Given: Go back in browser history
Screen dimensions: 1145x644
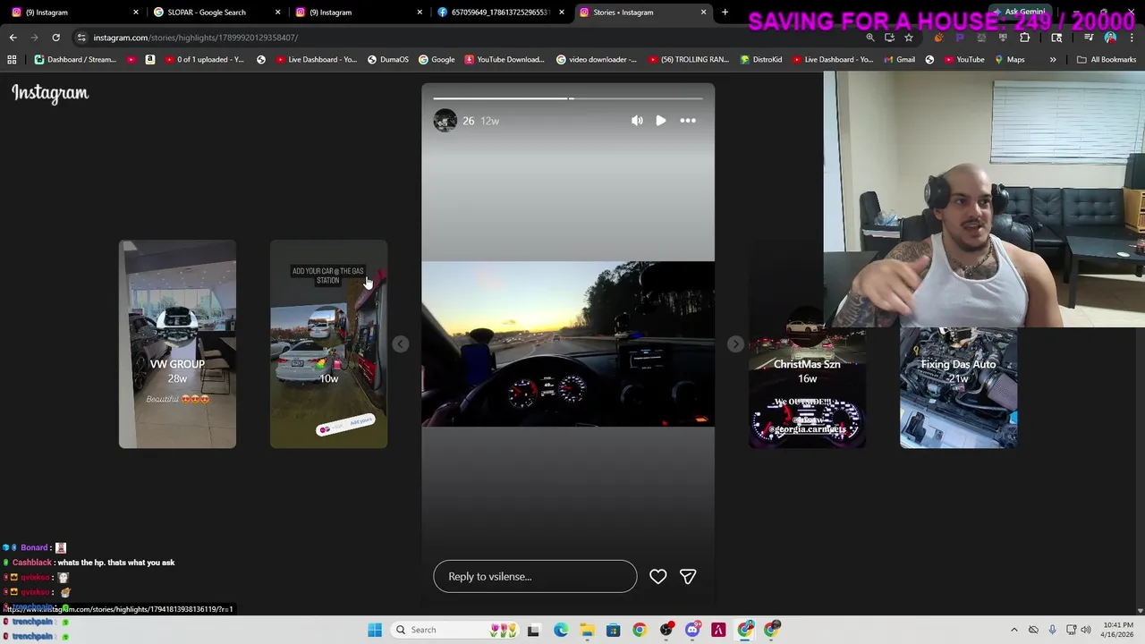Looking at the screenshot, I should pos(13,38).
